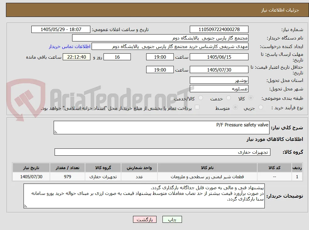Click the response deadline date 1405/06/15
The height and width of the screenshot is (230, 309).
click(219, 57)
